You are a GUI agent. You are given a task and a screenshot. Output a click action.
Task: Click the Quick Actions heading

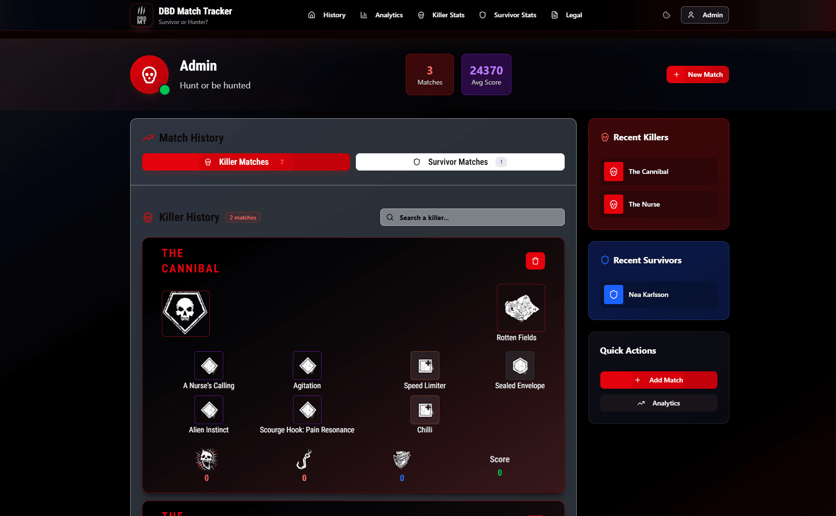(628, 351)
